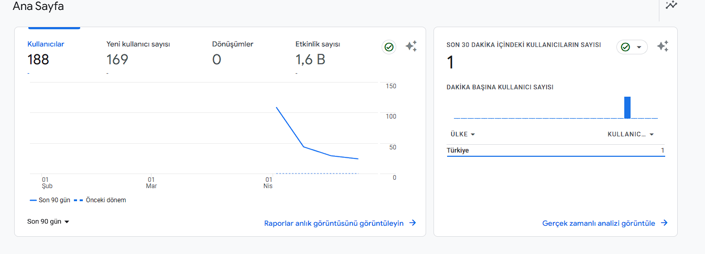This screenshot has width=705, height=254.
Task: Open the ÜLKE dimension dropdown
Action: coord(463,134)
